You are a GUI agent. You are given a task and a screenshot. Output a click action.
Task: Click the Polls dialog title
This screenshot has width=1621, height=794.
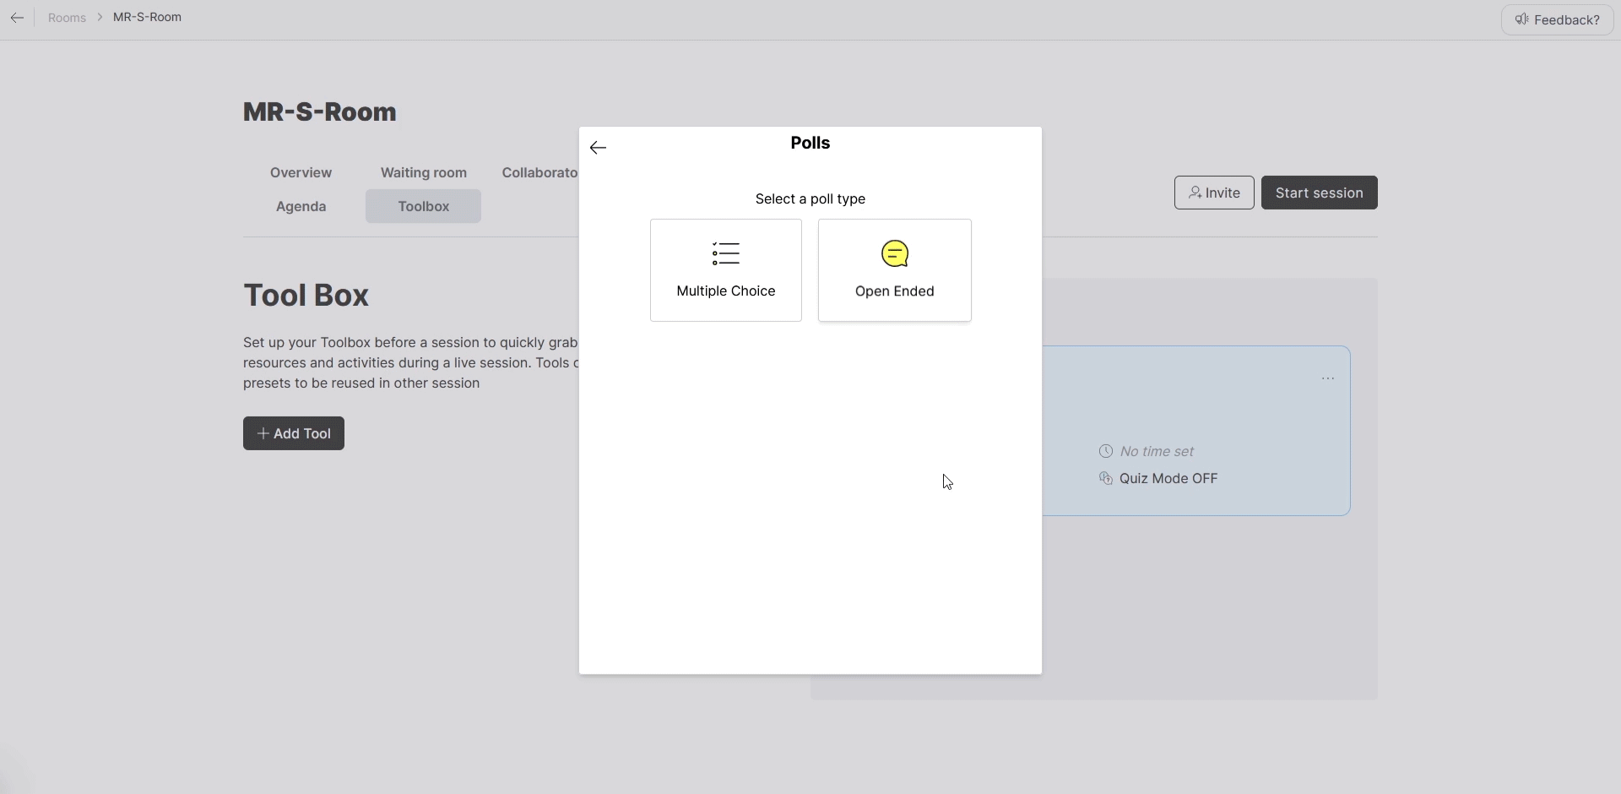tap(810, 143)
